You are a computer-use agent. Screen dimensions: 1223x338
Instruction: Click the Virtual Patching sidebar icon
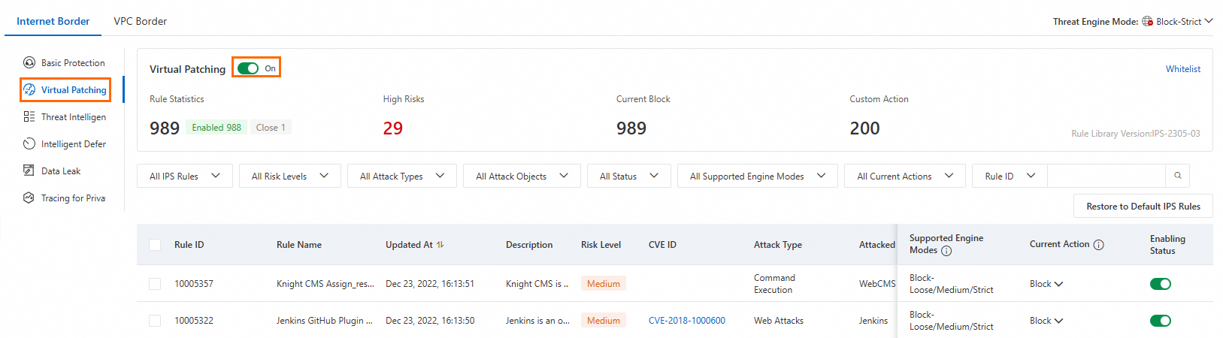29,89
